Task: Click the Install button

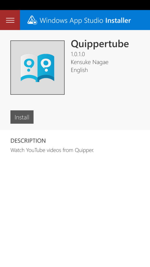Action: [x=22, y=117]
